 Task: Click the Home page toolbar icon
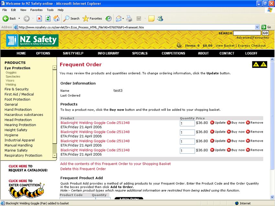57,18
